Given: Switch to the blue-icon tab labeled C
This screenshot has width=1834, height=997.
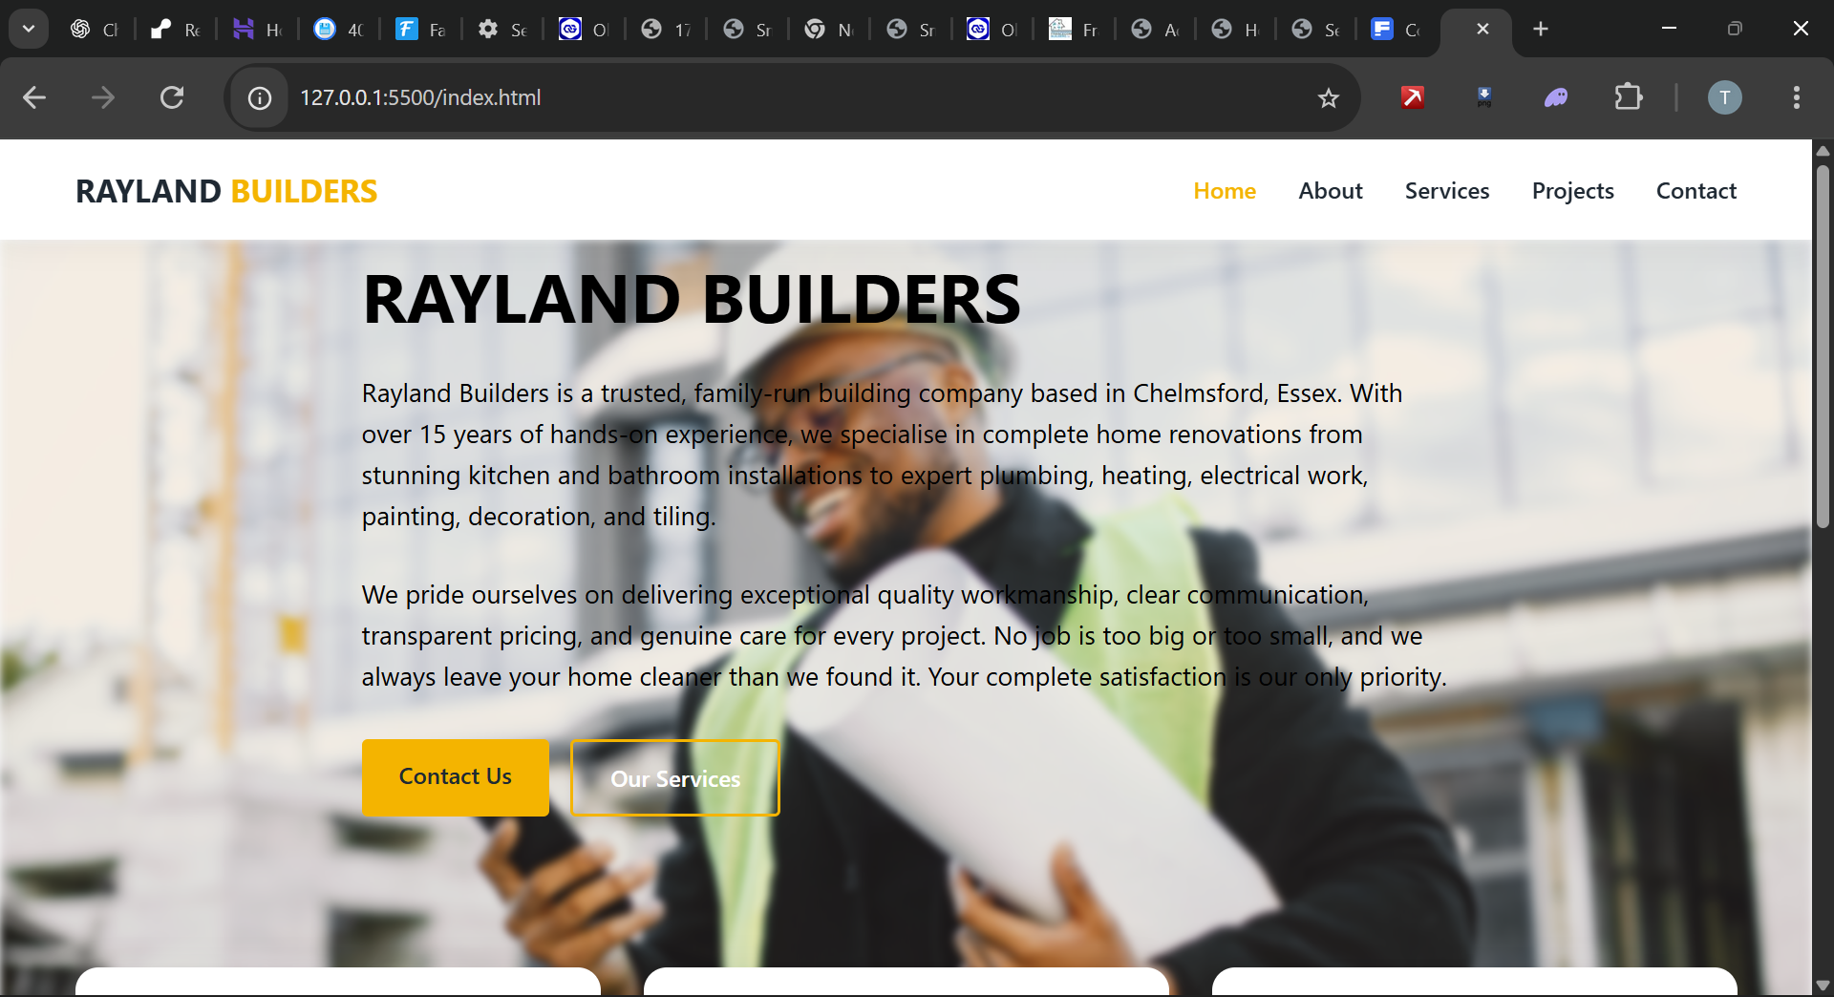Looking at the screenshot, I should pyautogui.click(x=1396, y=30).
